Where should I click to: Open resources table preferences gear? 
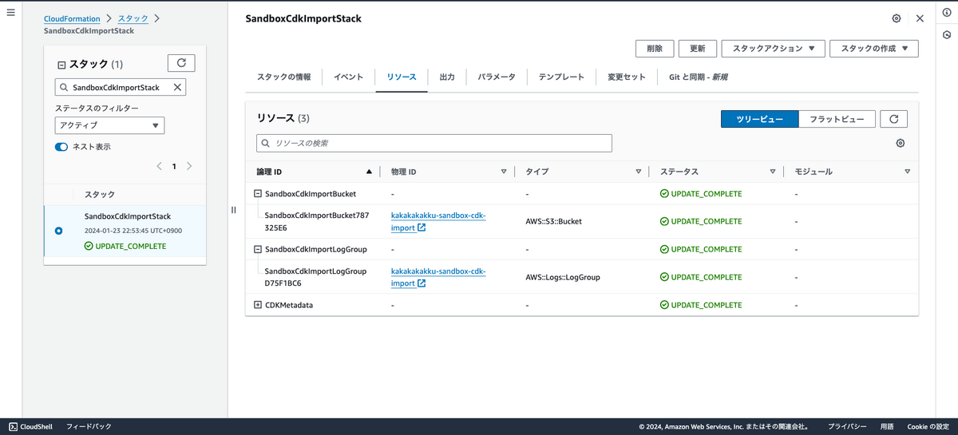click(x=901, y=144)
